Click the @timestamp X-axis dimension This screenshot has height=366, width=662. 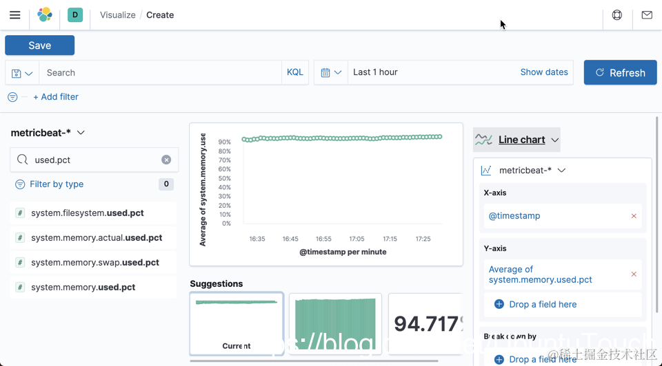click(x=514, y=215)
